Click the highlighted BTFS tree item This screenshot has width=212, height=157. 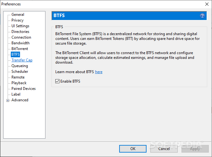pyautogui.click(x=15, y=54)
